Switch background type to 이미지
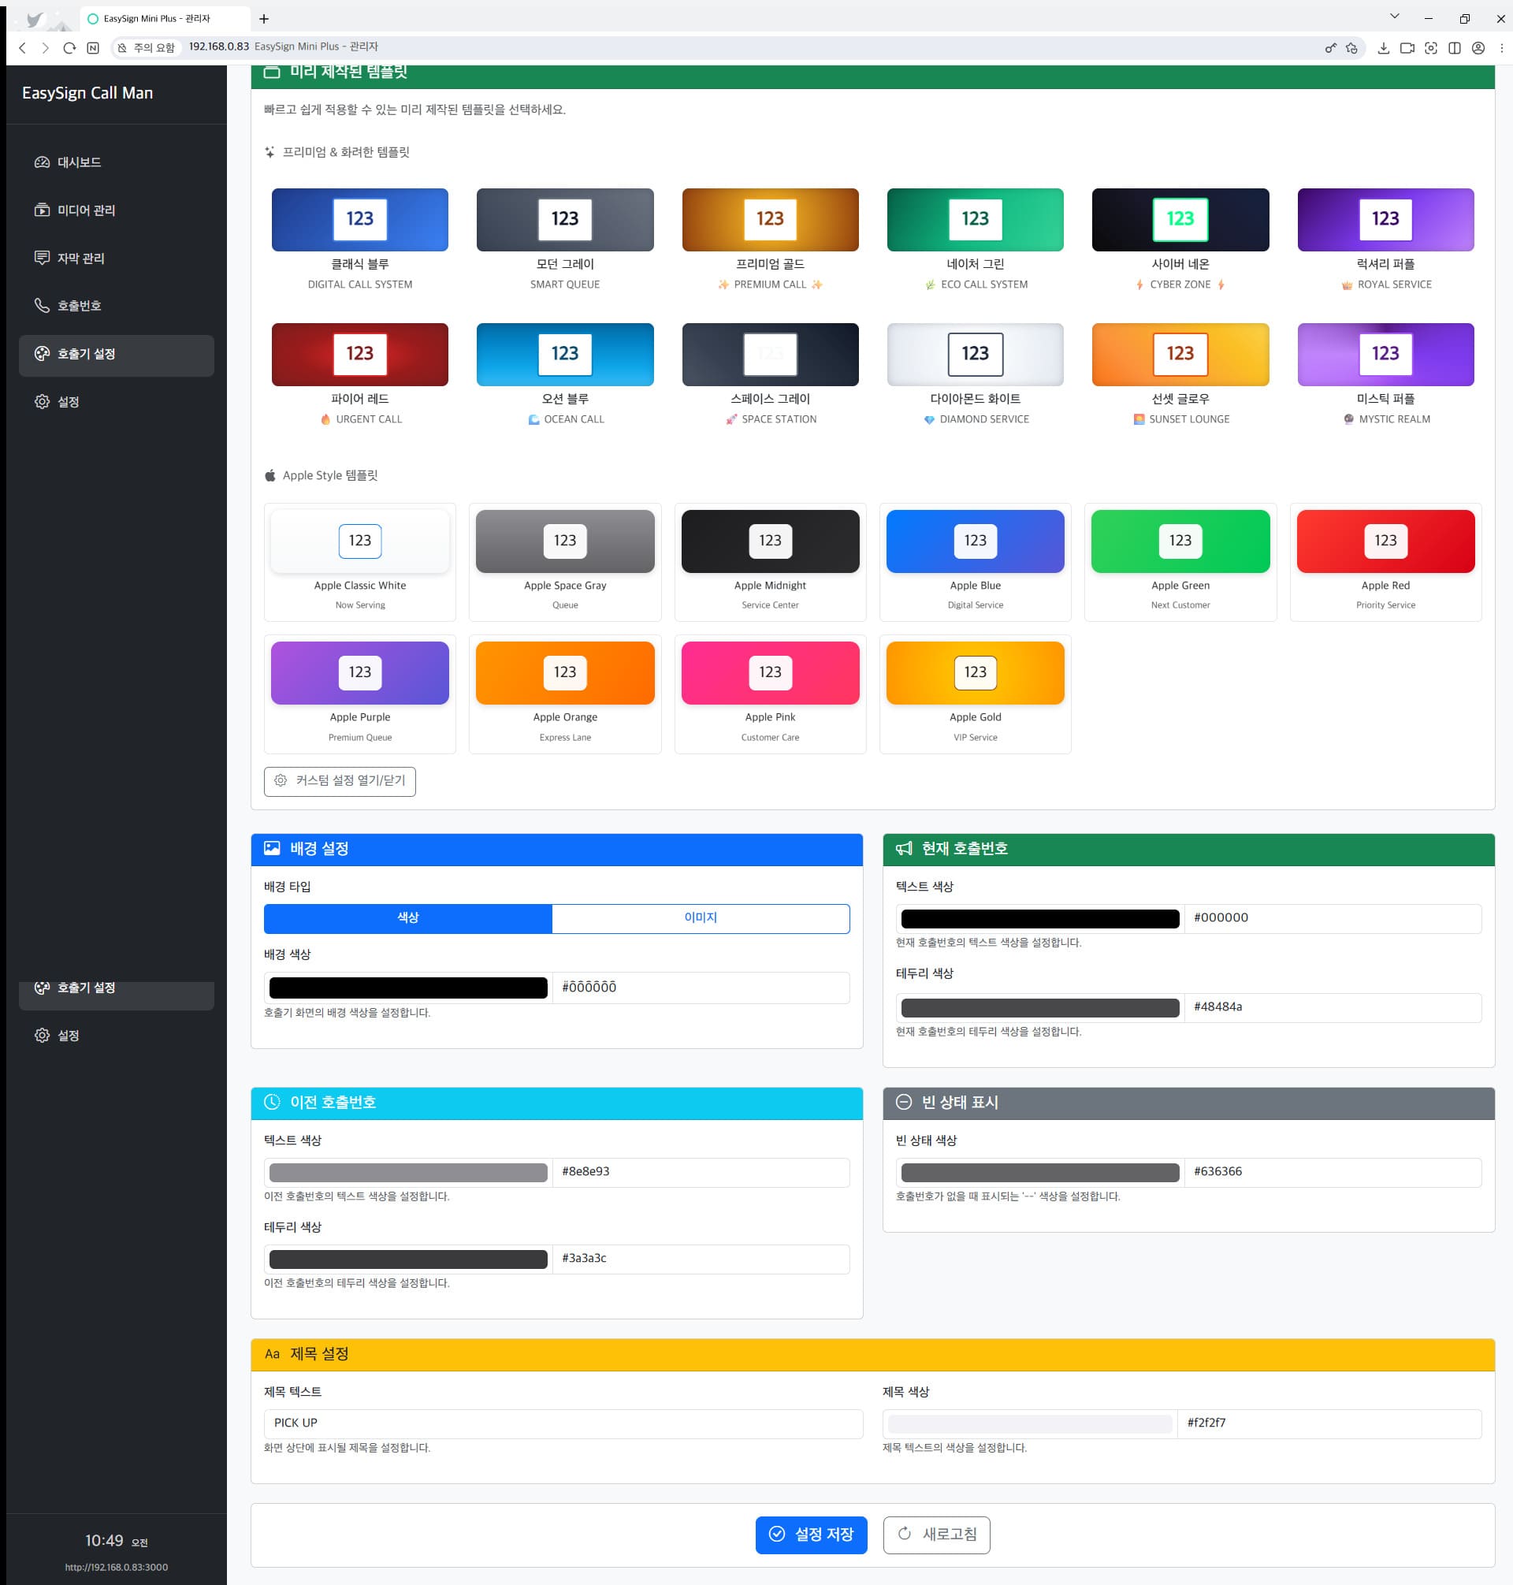The image size is (1513, 1585). pos(700,918)
